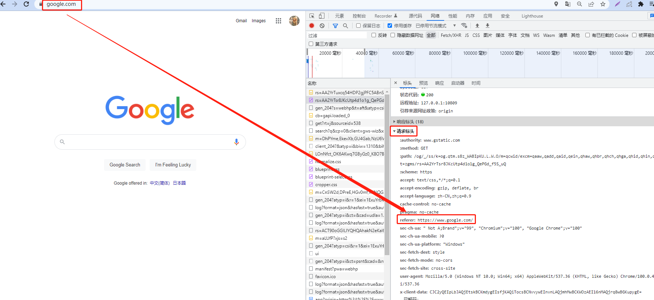This screenshot has width=654, height=300.
Task: Export HAR with the download arrow
Action: (x=488, y=26)
